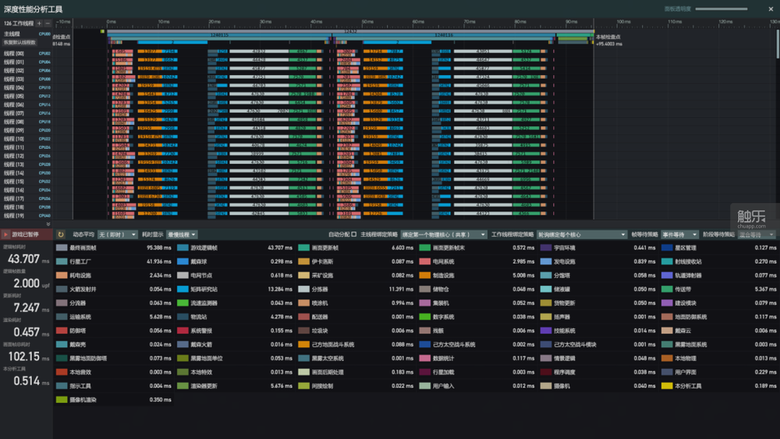Toggle the 自动分配 checkbox
780x439 pixels.
click(x=354, y=234)
